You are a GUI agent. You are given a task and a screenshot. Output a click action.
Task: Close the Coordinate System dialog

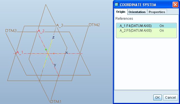click(x=175, y=5)
